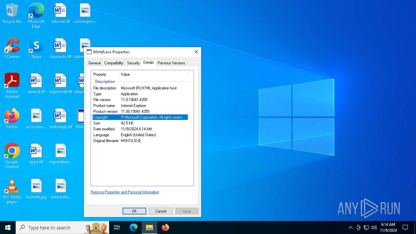
Task: Open File Explorer from the taskbar
Action: tap(149, 227)
